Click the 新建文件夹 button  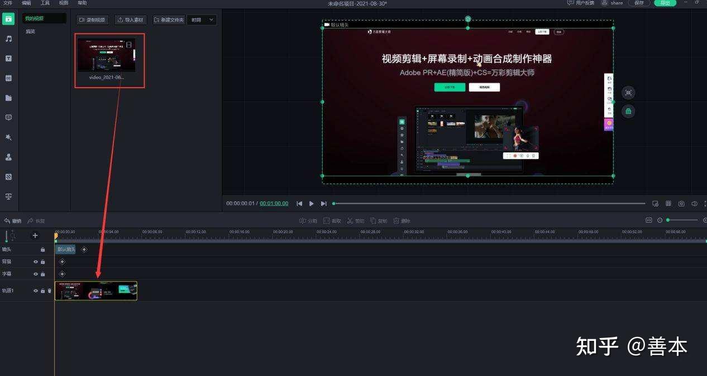tap(169, 20)
